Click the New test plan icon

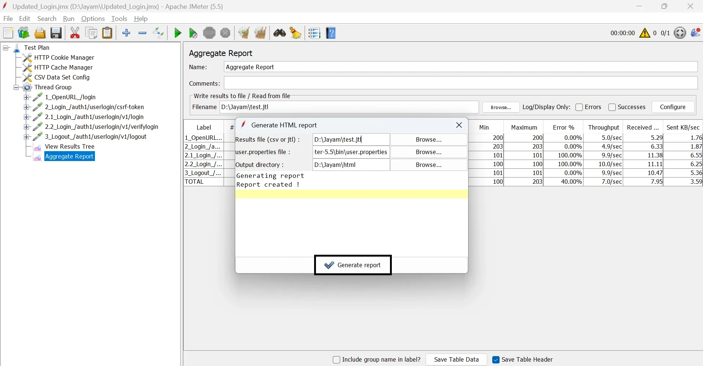tap(8, 33)
